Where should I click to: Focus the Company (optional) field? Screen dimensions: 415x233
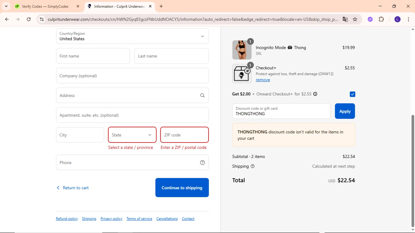132,76
